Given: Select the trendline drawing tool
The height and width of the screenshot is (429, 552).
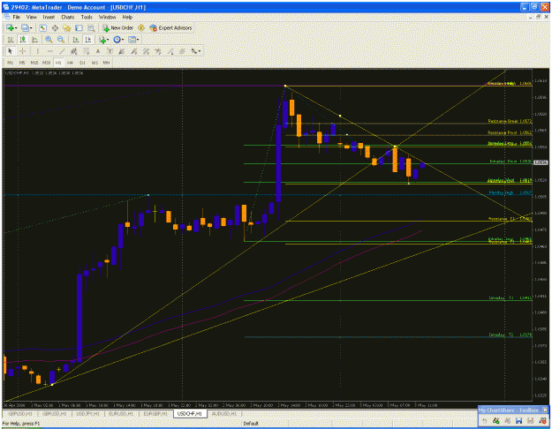Looking at the screenshot, I should pos(62,51).
